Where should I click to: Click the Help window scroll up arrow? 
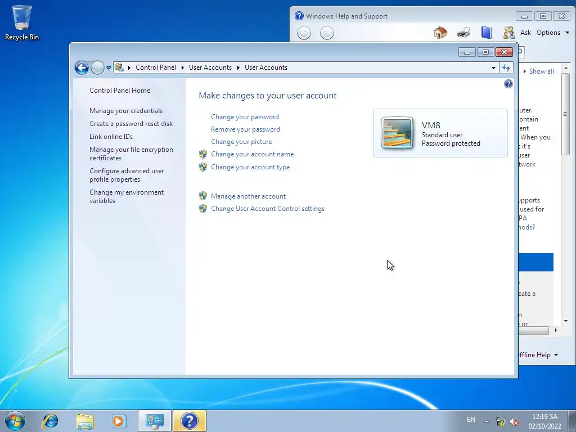(x=566, y=68)
